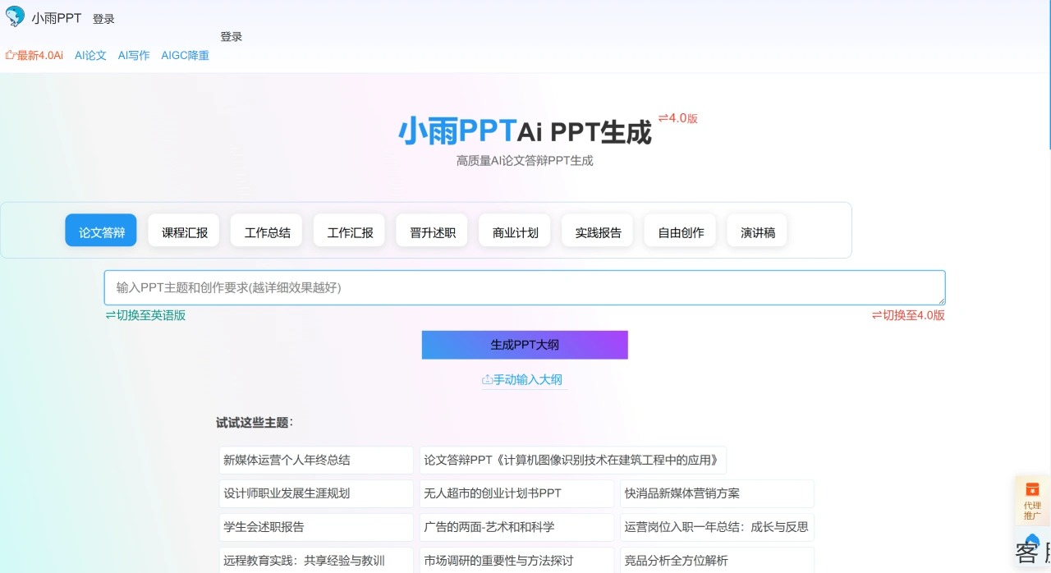Select the 自由创作 creation mode
This screenshot has height=573, width=1051.
pyautogui.click(x=679, y=231)
